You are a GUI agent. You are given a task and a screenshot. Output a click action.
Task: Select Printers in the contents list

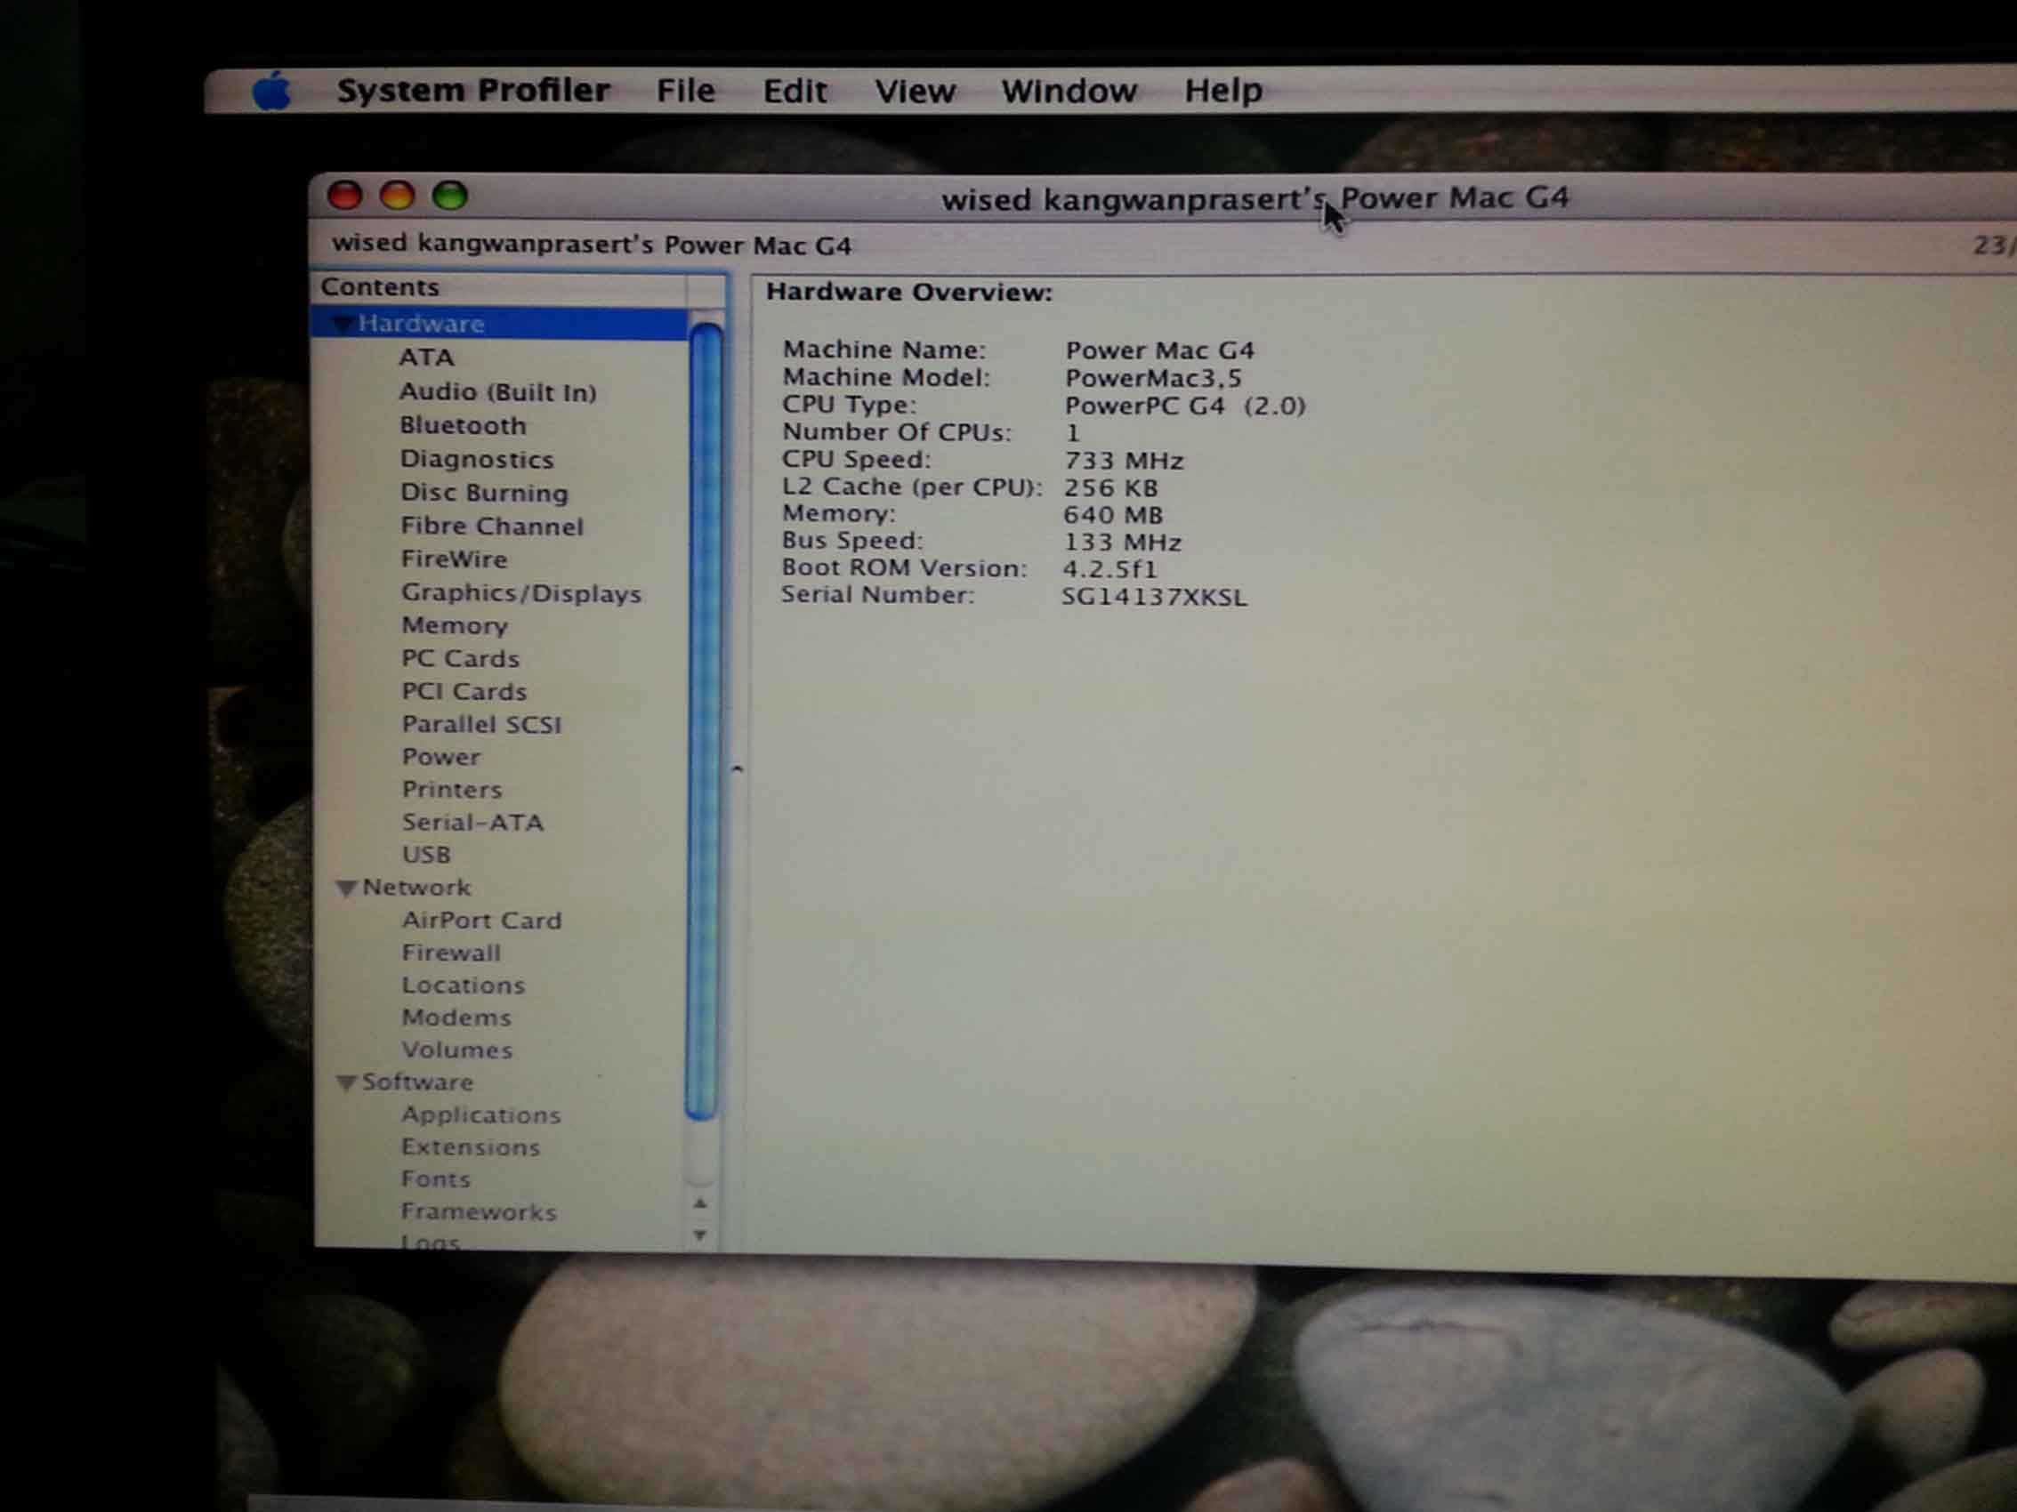tap(452, 790)
